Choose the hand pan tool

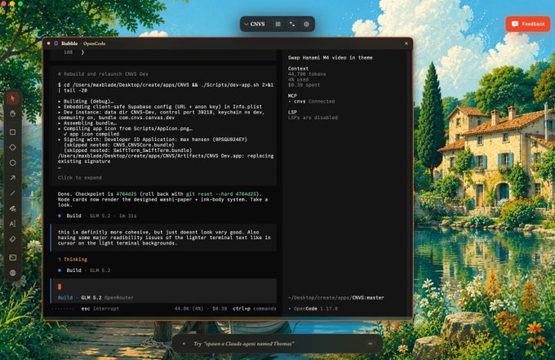pos(13,113)
